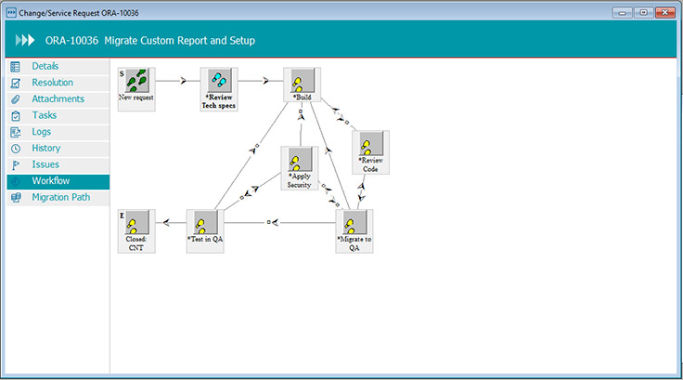Click the Workflow diamond icon
This screenshot has width=683, height=380.
coord(15,181)
